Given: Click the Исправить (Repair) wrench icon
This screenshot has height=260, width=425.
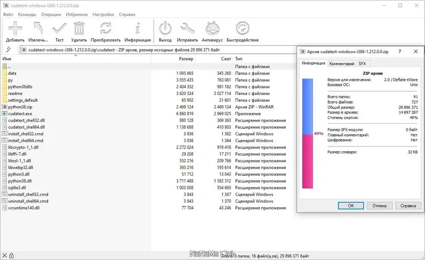Looking at the screenshot, I should [188, 29].
